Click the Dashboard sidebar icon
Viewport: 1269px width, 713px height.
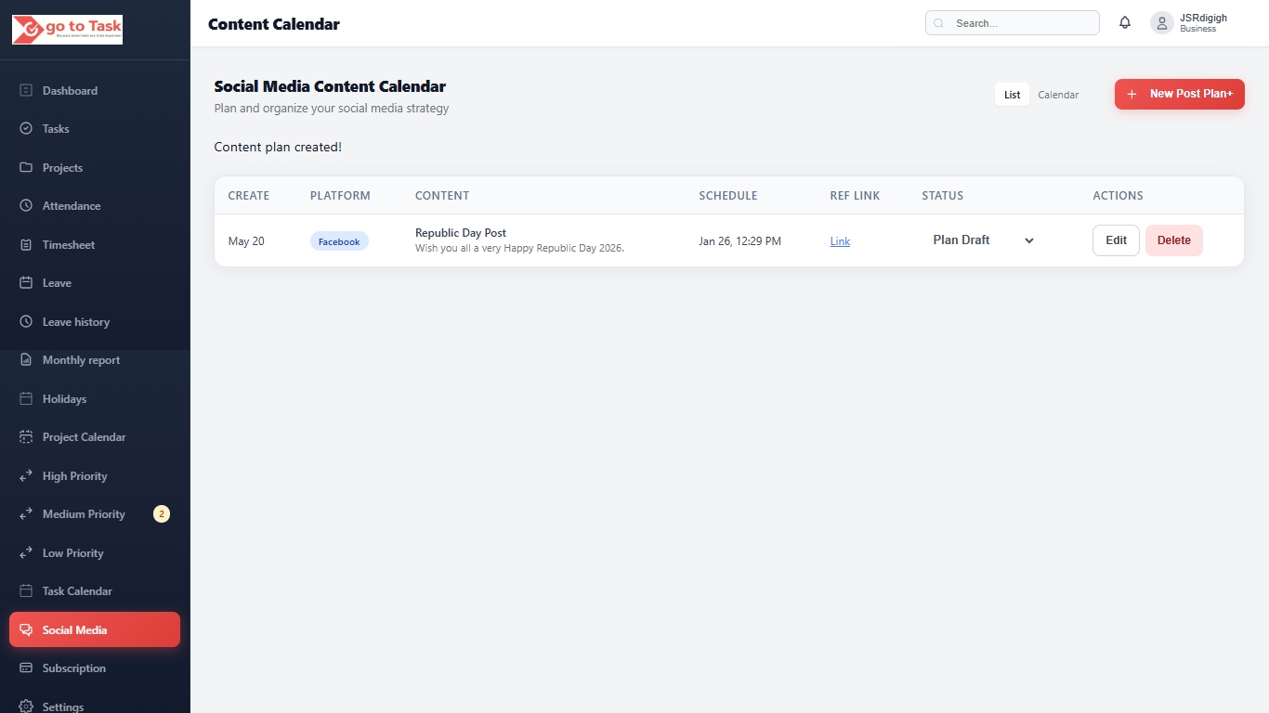point(26,90)
